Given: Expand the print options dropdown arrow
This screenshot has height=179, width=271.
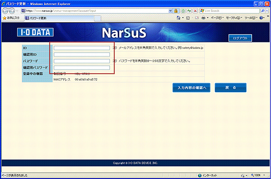Looking at the screenshot, I should click(x=208, y=18).
